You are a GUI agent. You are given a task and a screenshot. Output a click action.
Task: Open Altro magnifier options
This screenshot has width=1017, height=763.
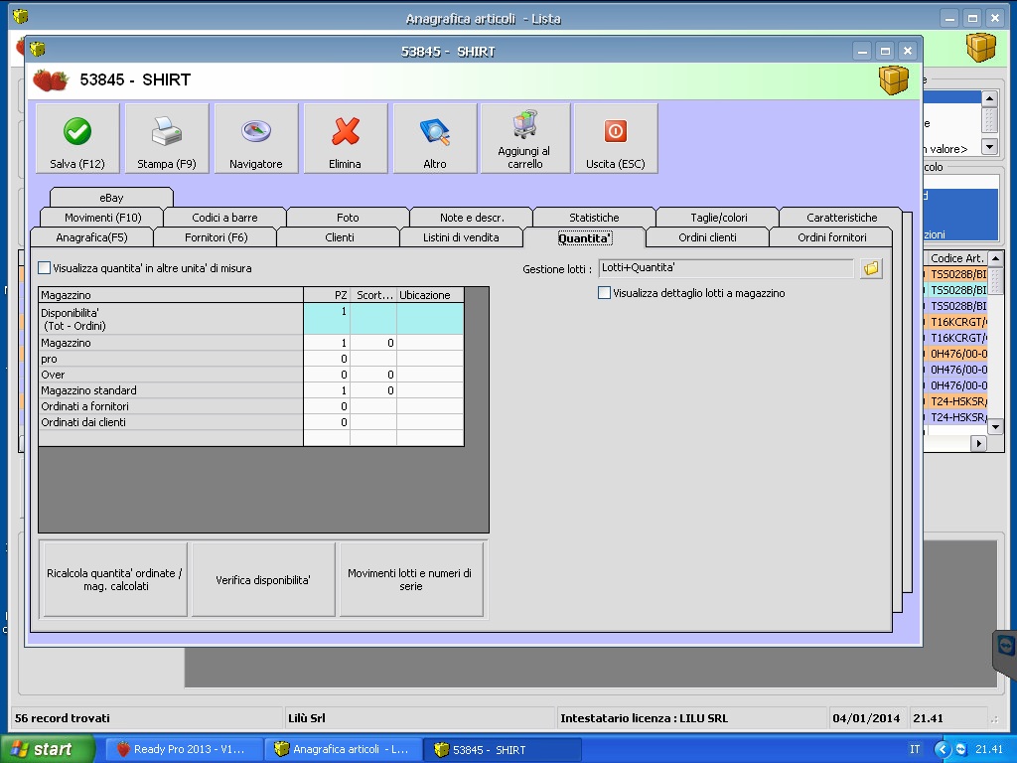pos(435,138)
